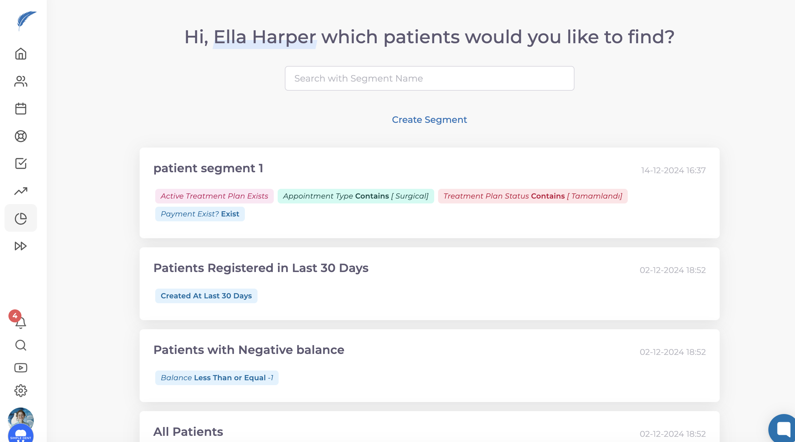This screenshot has width=795, height=442.
Task: Open the patient segment 1 card
Action: point(208,168)
